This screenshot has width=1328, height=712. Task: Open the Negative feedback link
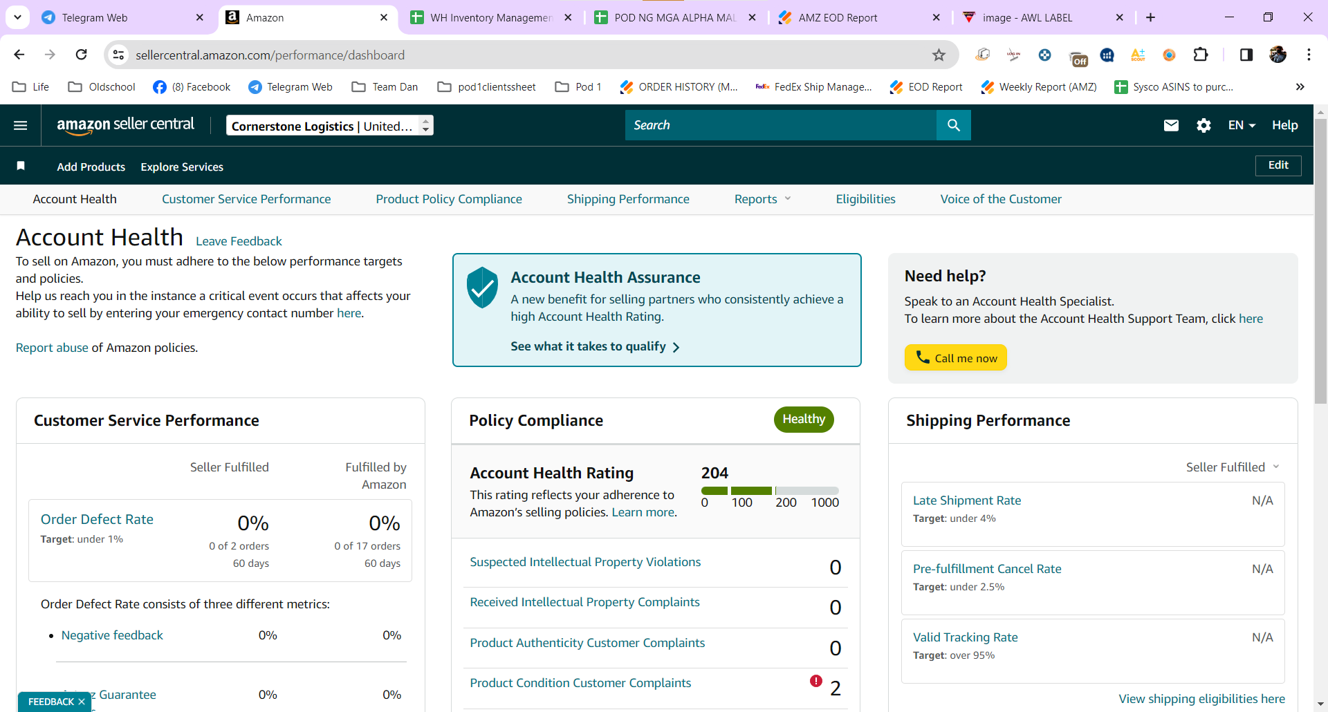[x=112, y=635]
